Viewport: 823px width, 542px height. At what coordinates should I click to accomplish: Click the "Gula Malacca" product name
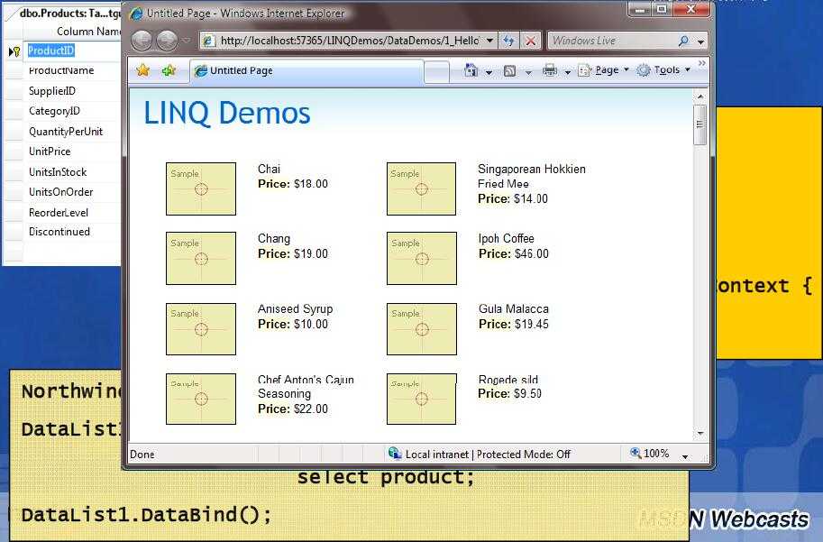point(513,308)
